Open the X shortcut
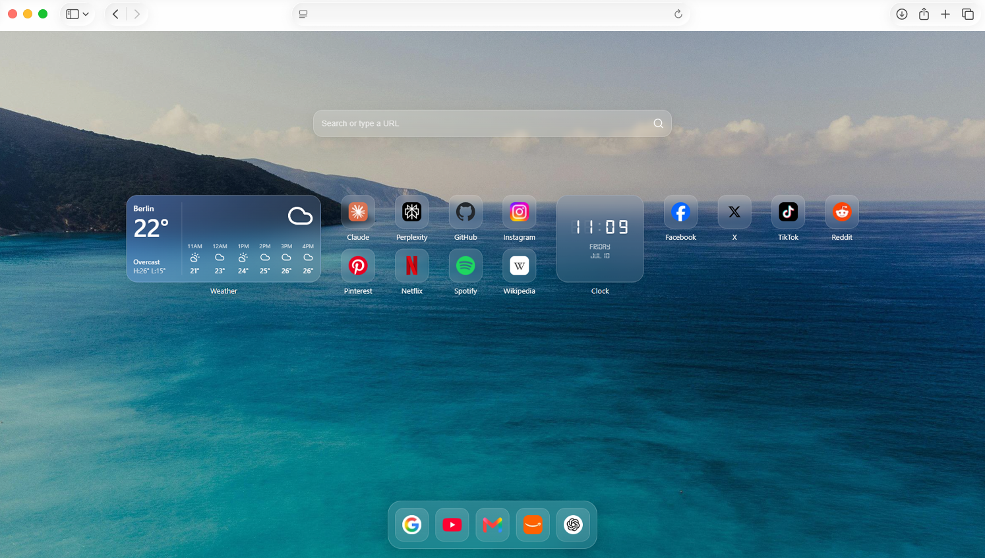Viewport: 985px width, 558px height. [734, 212]
